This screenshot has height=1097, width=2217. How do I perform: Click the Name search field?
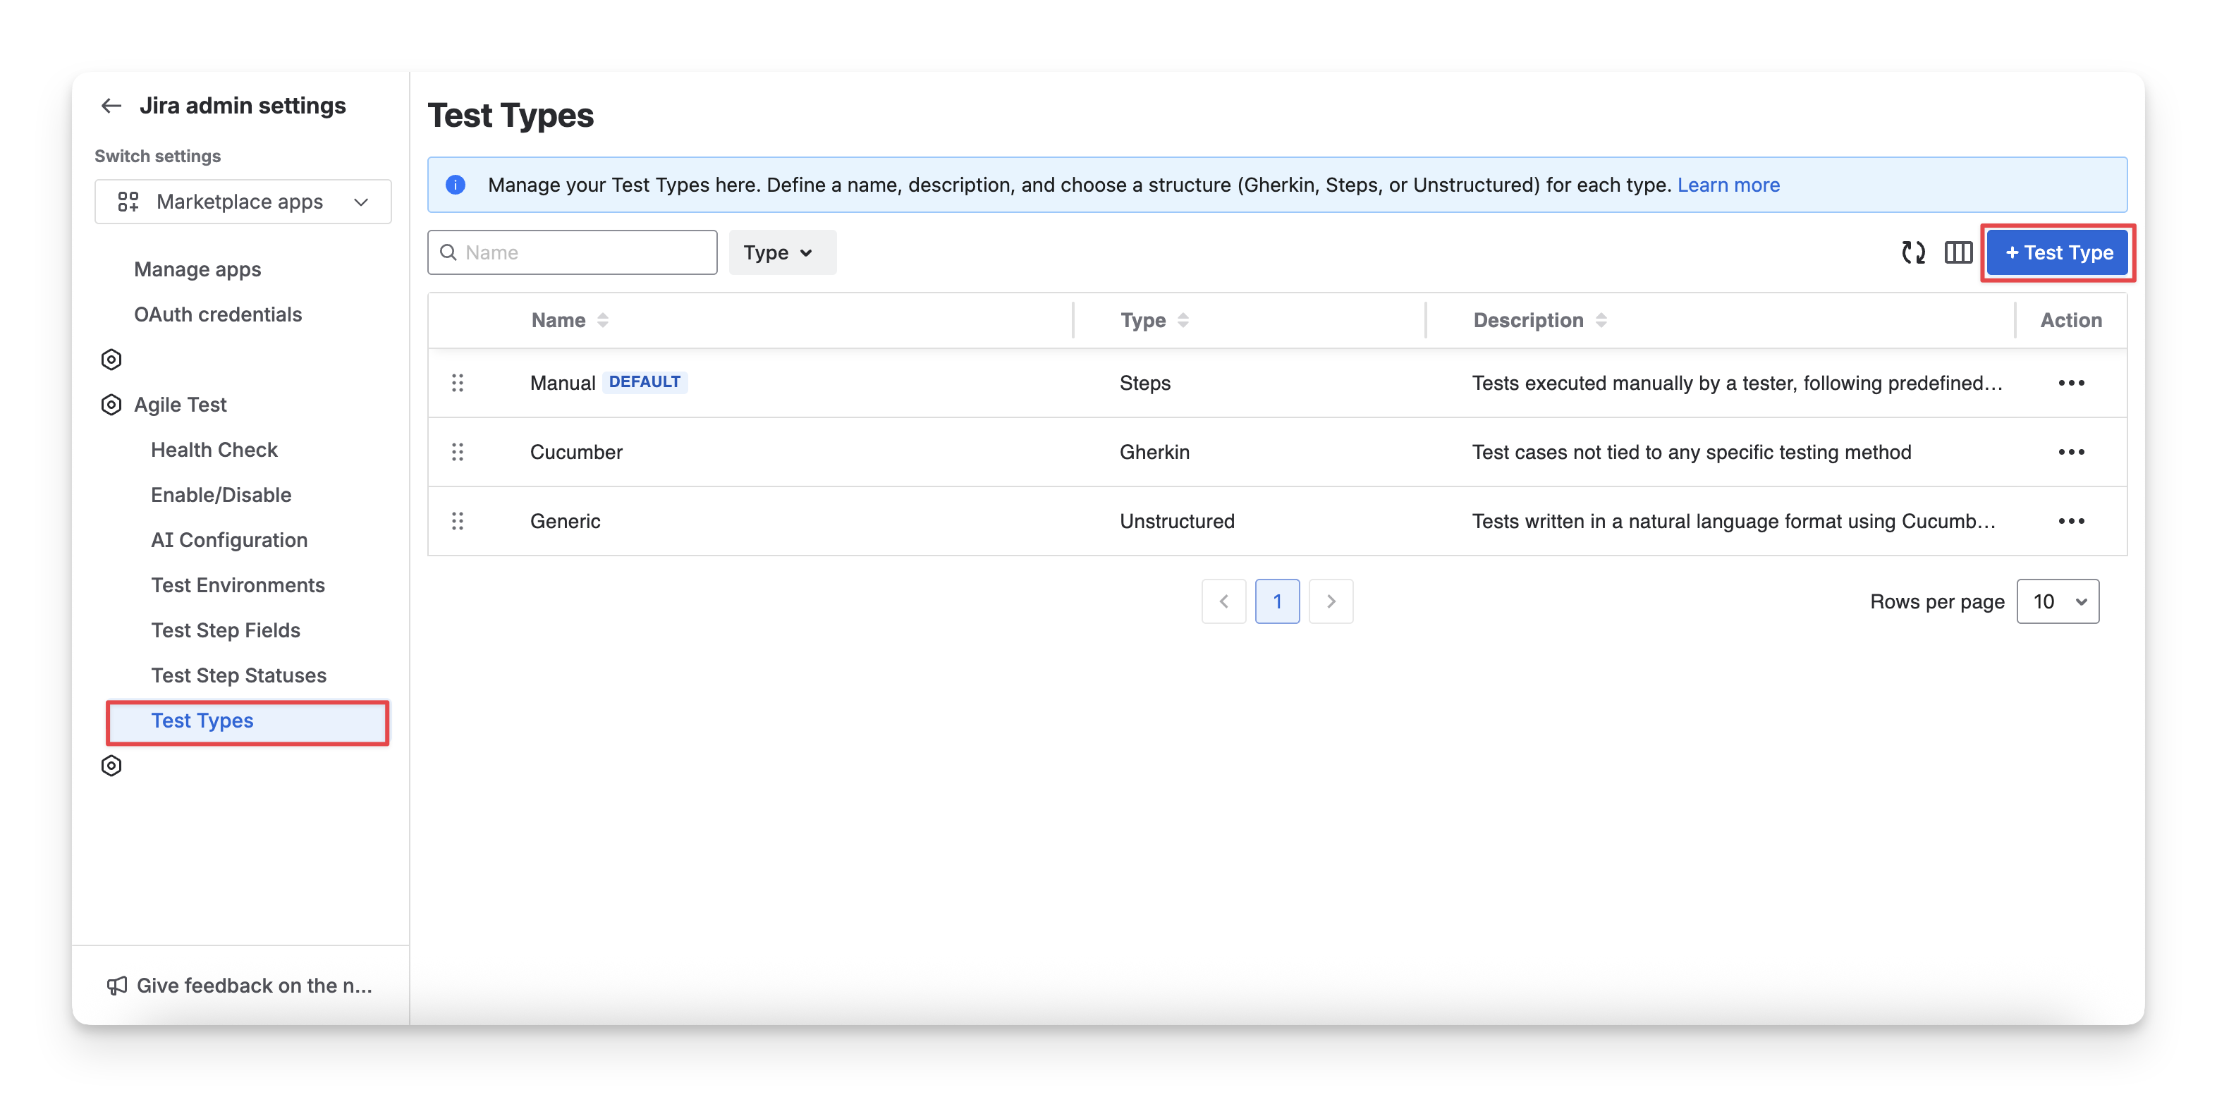[585, 252]
